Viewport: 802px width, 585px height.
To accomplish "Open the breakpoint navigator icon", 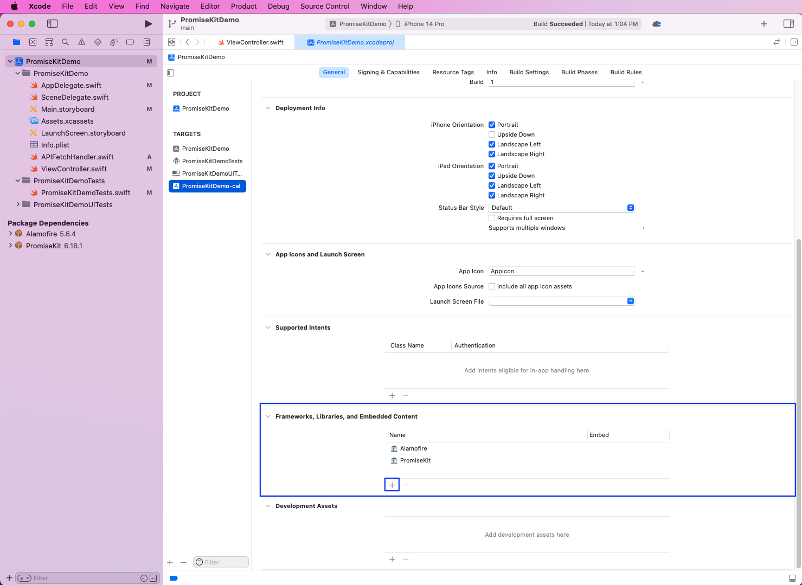I will 130,42.
